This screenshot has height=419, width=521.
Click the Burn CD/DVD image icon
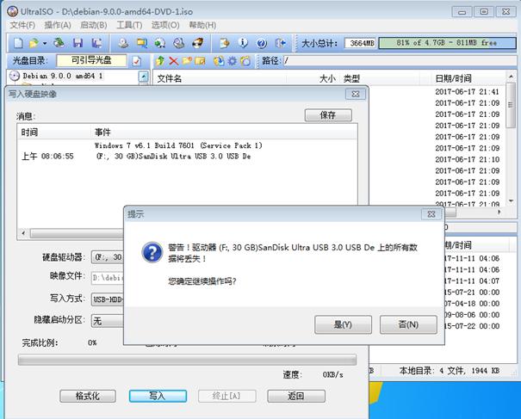pyautogui.click(x=198, y=43)
